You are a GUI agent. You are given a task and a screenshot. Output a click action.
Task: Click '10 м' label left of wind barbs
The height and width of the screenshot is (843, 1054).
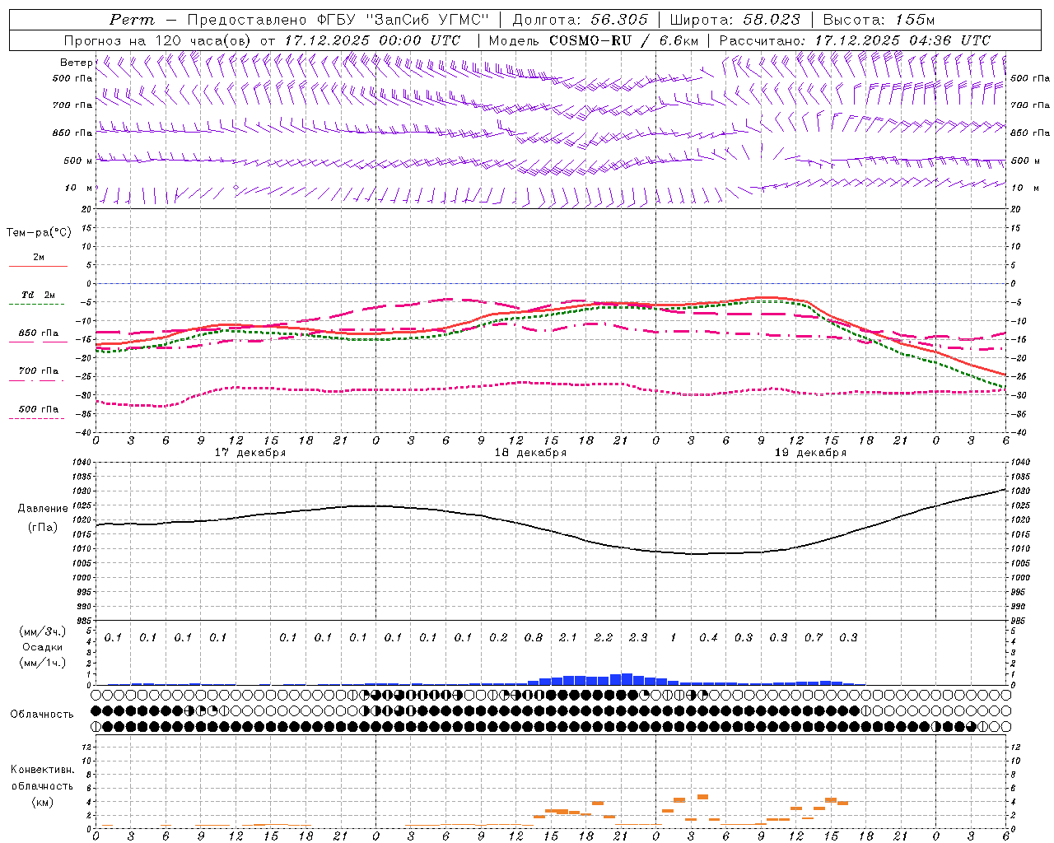78,188
